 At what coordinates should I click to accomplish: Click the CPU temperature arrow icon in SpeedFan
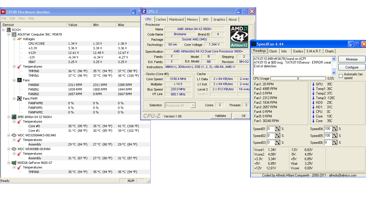(313, 112)
